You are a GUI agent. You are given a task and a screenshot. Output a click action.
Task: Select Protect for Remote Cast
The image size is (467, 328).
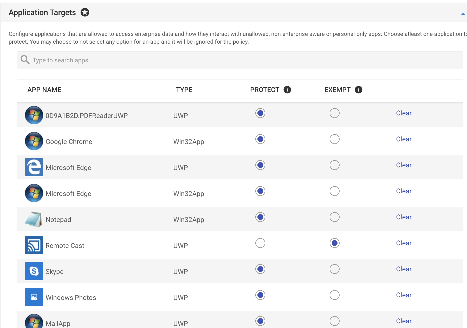[260, 243]
